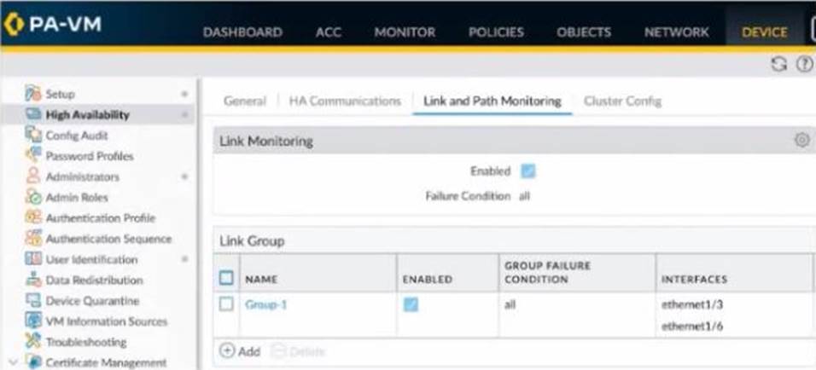Select Password Profiles in sidebar
This screenshot has height=370, width=816.
pyautogui.click(x=89, y=156)
